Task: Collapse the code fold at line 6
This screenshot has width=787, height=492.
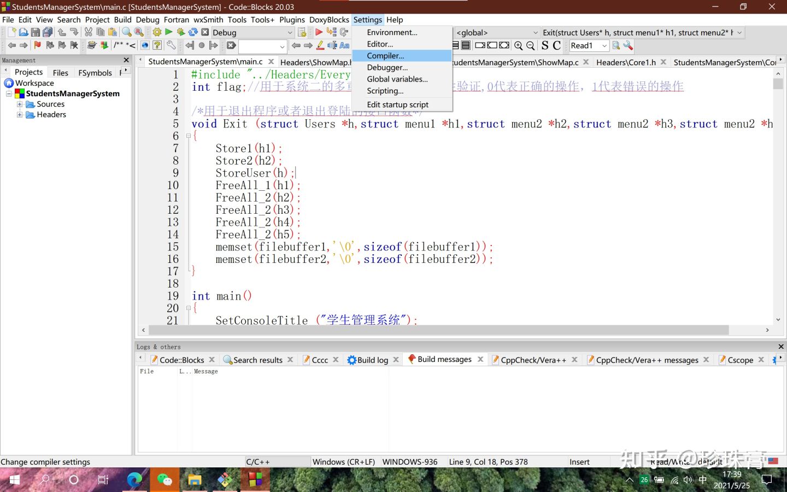Action: point(189,136)
